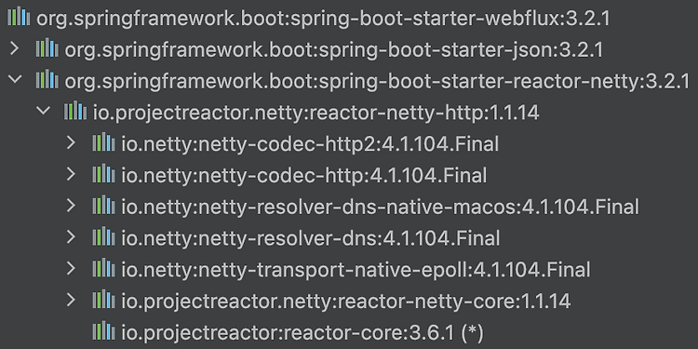Expand netty-transport-native-epoll:4.1.104.Final node

[x=72, y=268]
